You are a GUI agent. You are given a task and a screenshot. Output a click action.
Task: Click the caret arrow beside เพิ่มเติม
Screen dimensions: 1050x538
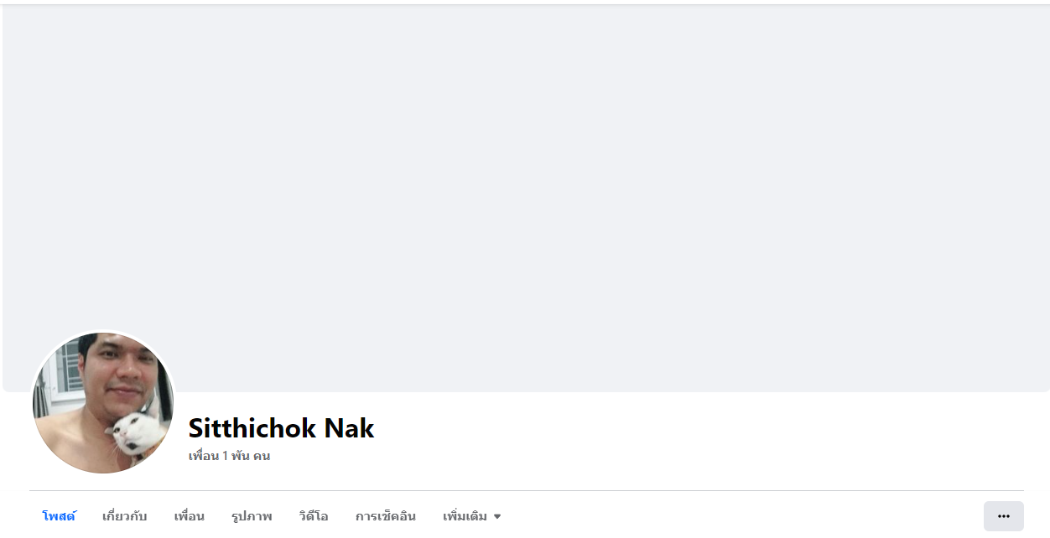[x=497, y=517]
